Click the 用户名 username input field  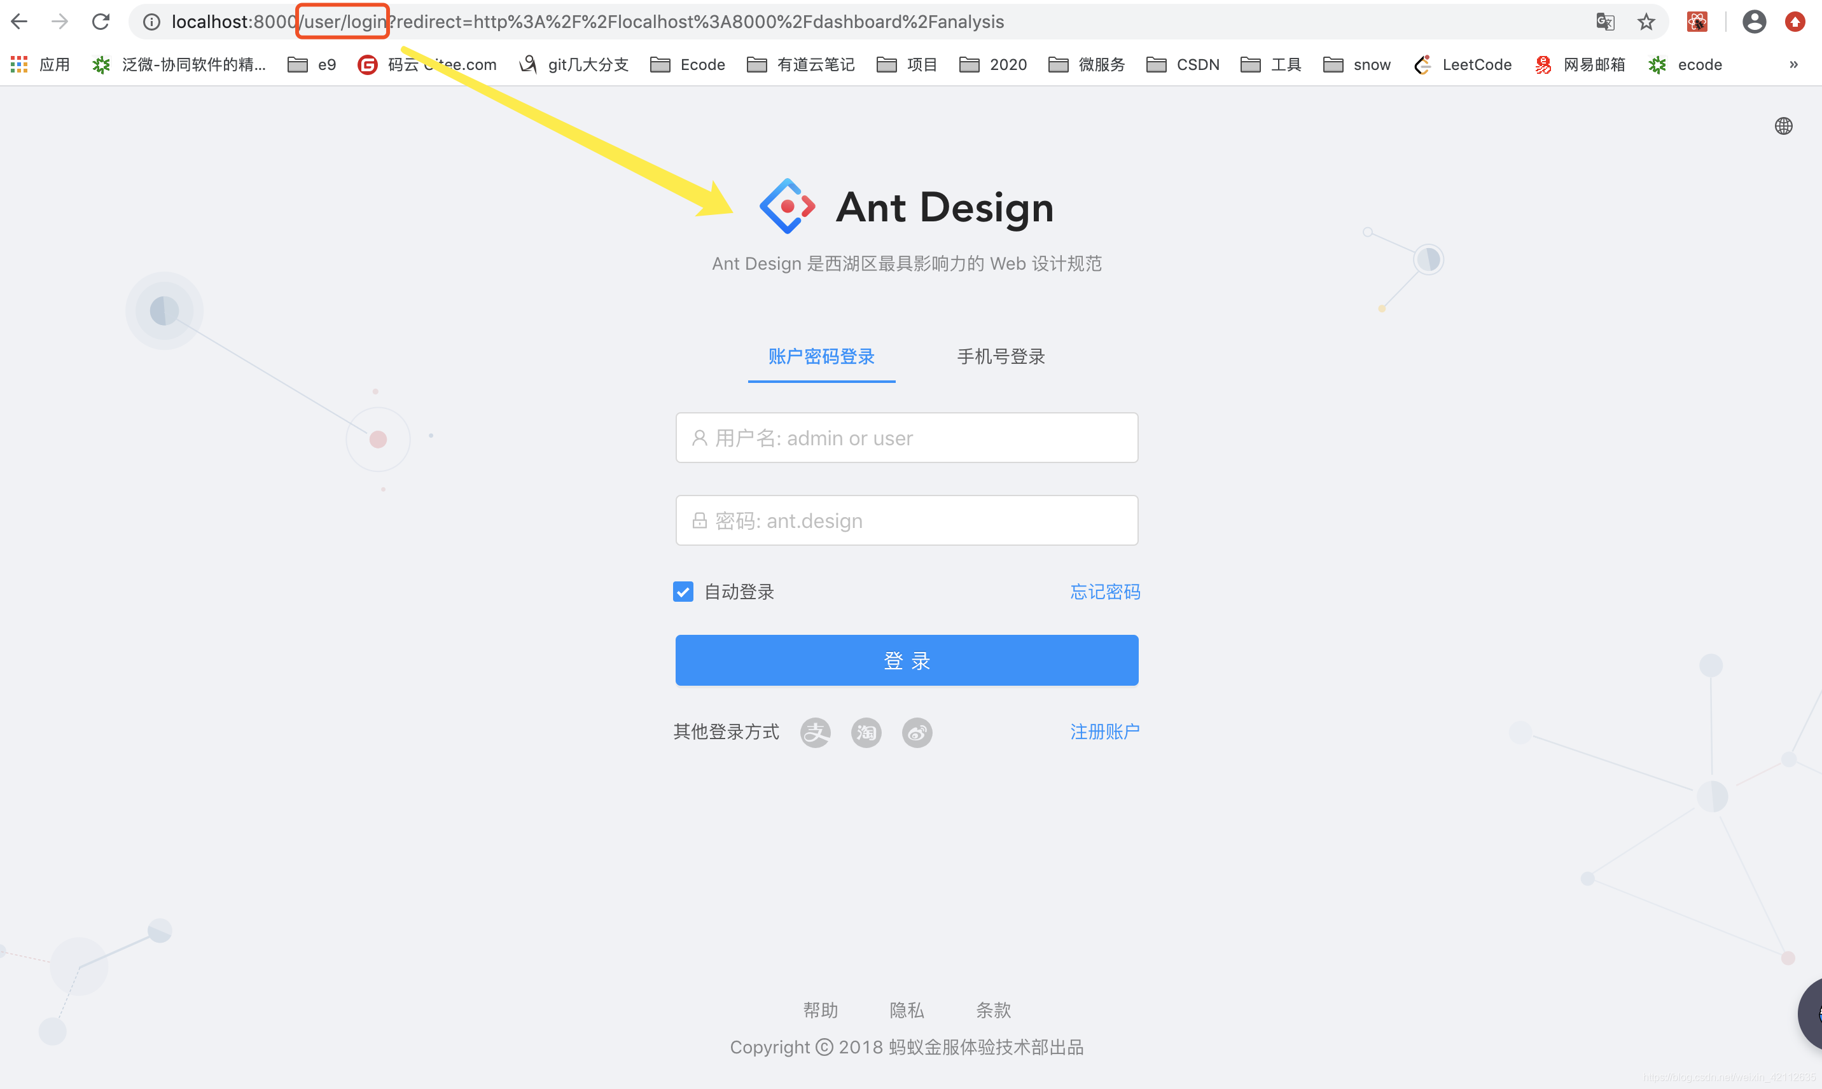click(x=907, y=438)
